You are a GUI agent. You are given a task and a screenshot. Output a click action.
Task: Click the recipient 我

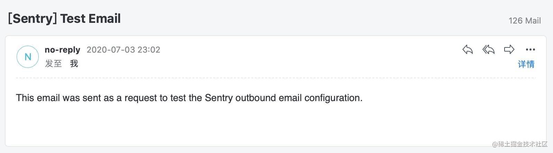(x=74, y=64)
